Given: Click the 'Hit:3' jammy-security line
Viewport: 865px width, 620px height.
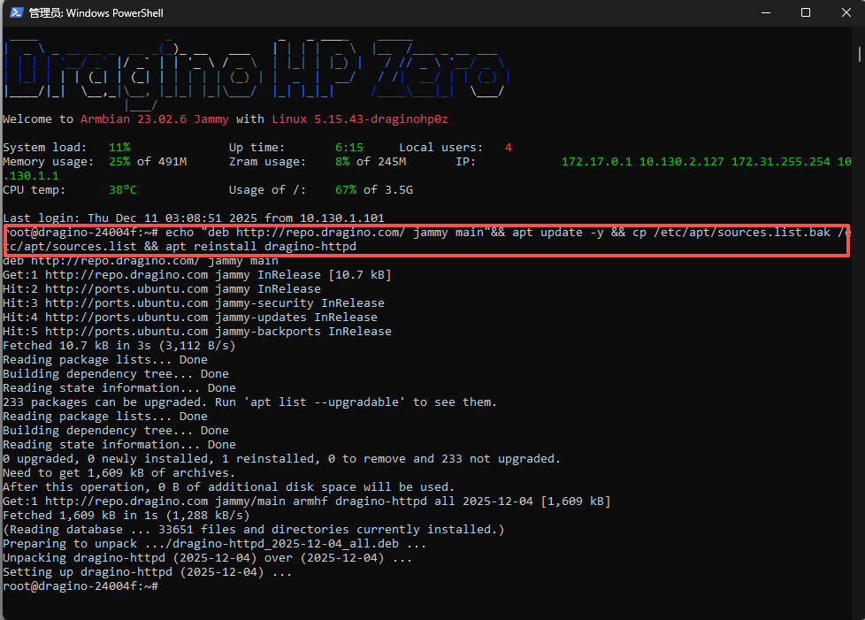Looking at the screenshot, I should point(194,302).
